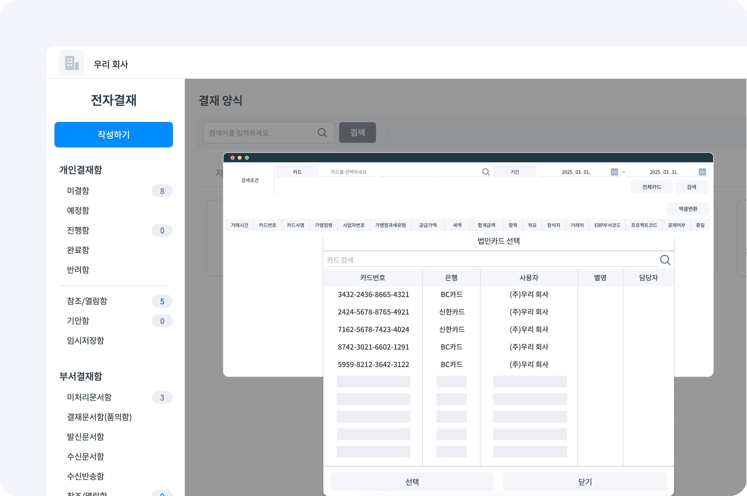Click the magnifier in card search dialog
The image size is (747, 496).
(665, 260)
